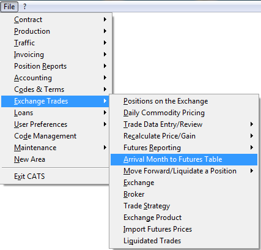Choose Code Management

click(55, 136)
